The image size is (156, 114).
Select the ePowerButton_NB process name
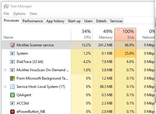pyautogui.click(x=31, y=112)
